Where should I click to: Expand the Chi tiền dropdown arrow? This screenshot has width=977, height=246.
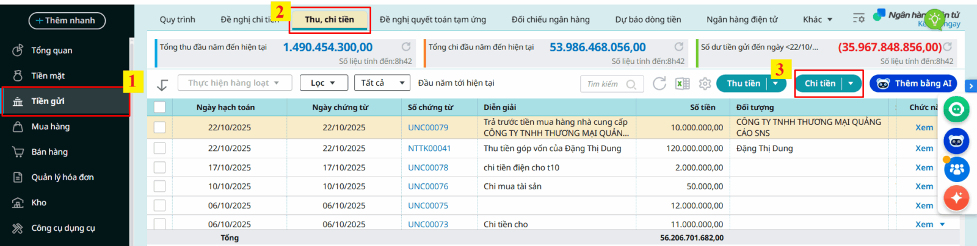pyautogui.click(x=851, y=83)
